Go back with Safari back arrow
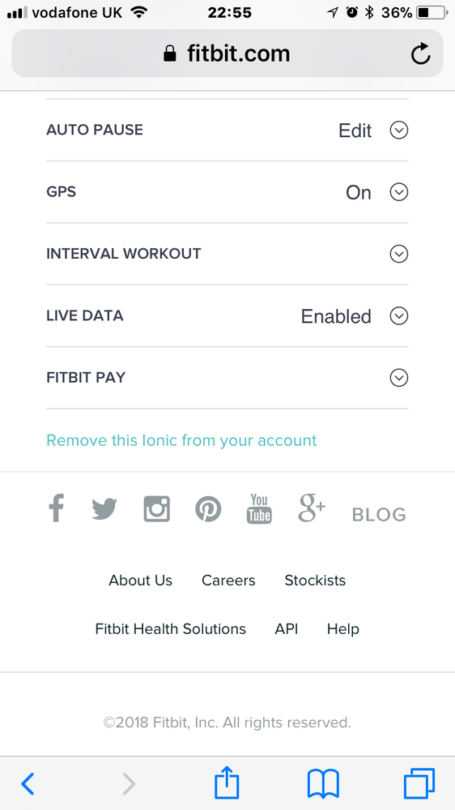Viewport: 455px width, 810px height. click(x=28, y=784)
